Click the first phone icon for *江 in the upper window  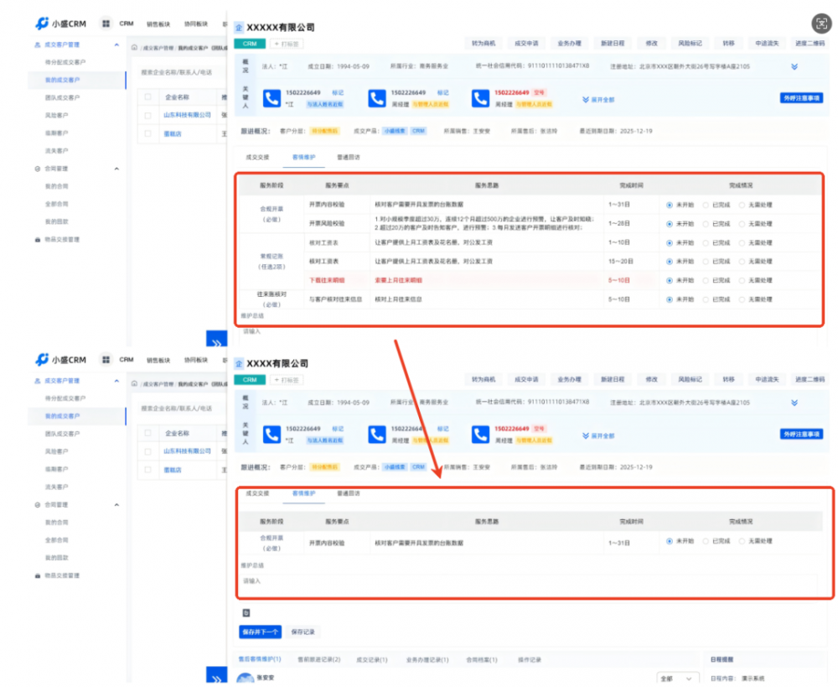pyautogui.click(x=272, y=99)
